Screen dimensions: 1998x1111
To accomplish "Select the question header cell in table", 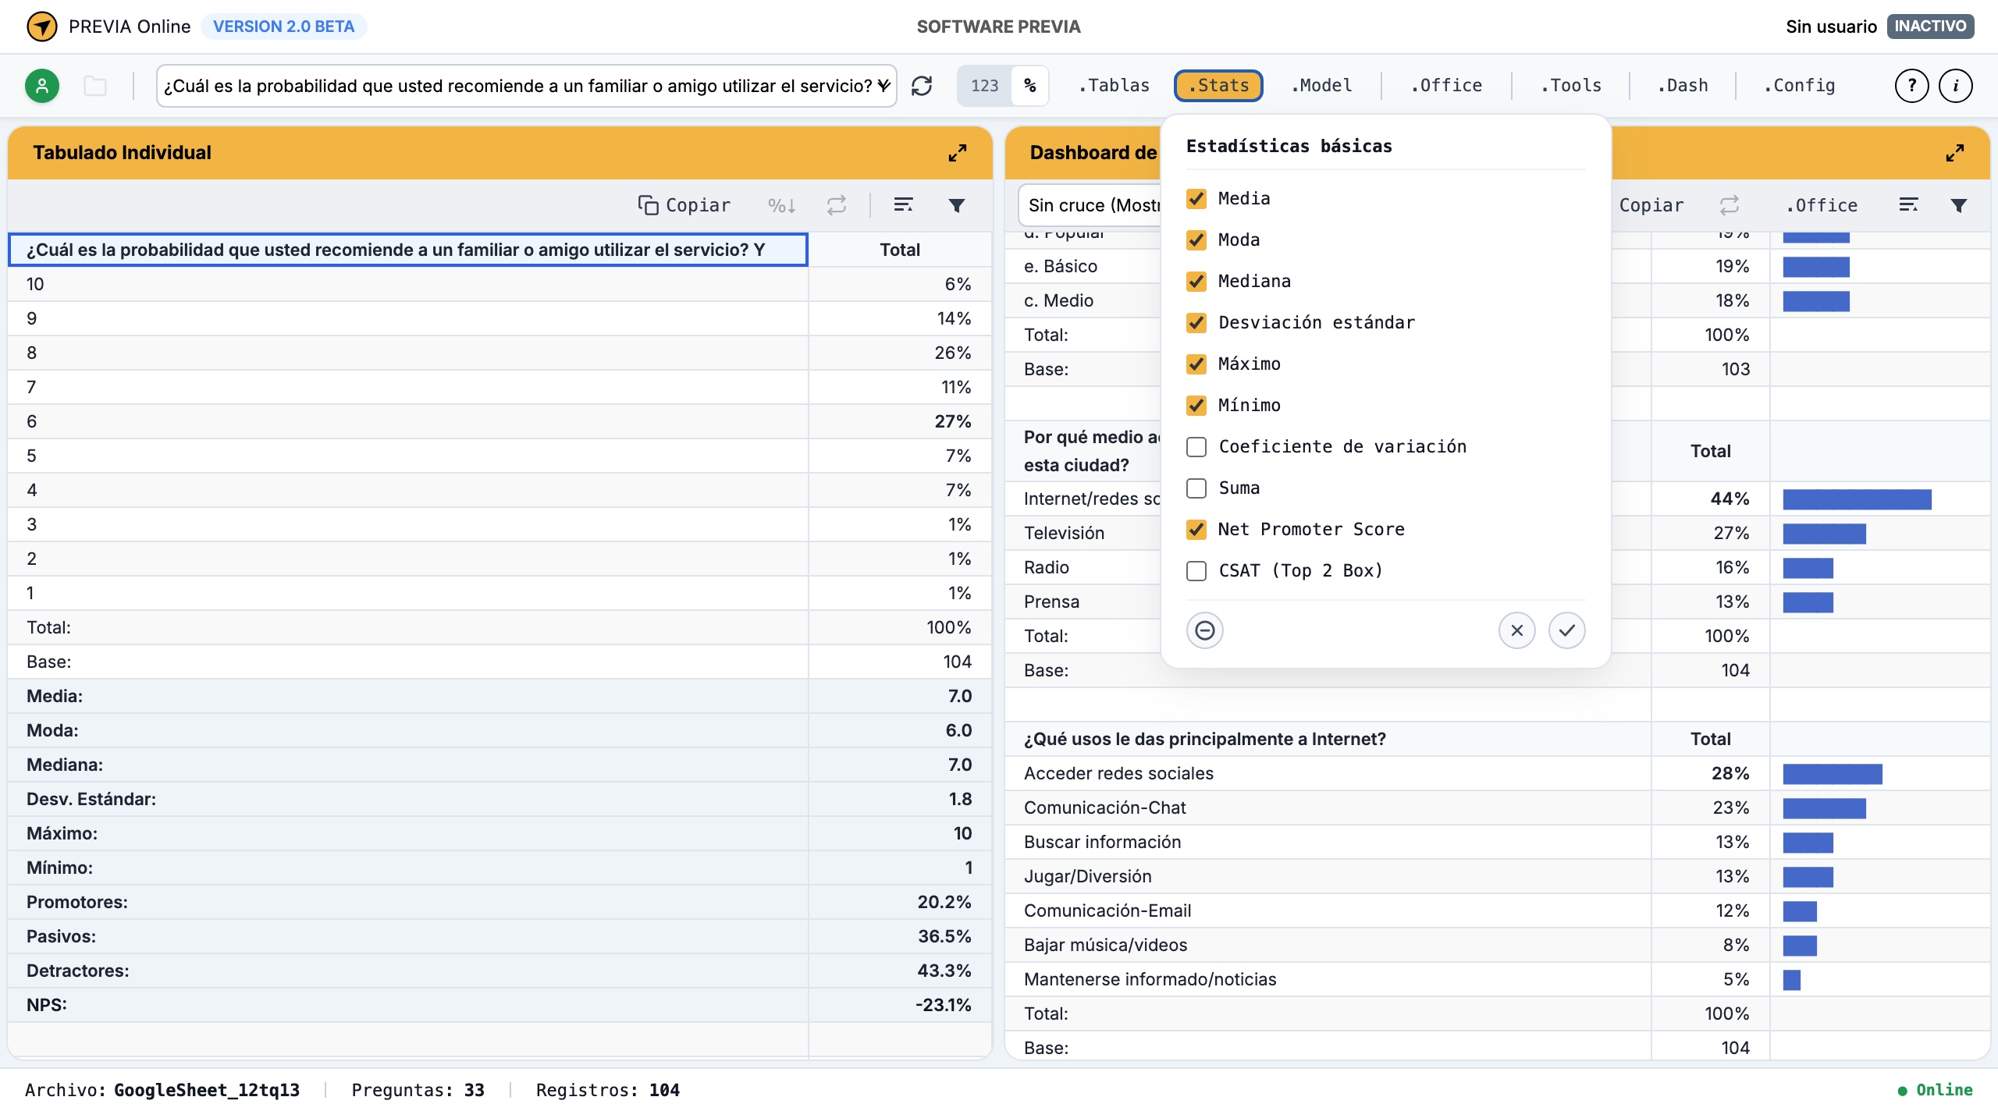I will [x=408, y=250].
